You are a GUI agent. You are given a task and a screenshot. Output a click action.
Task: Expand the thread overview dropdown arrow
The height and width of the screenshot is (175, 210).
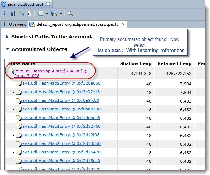[x=47, y=14]
